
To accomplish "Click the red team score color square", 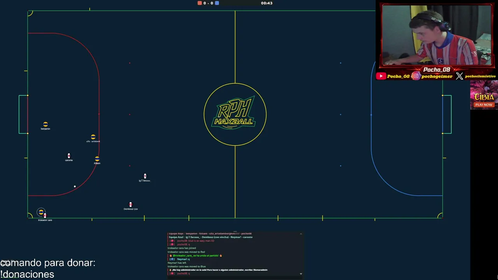I will (200, 3).
